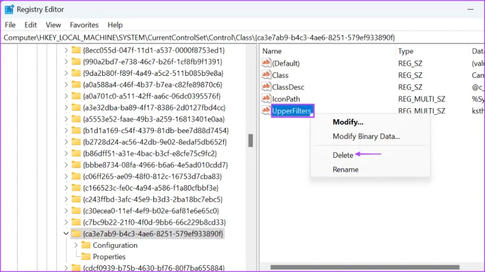Viewport: 485px width, 272px height.
Task: Select key {b86dff51-a31e-4bac-b3cf-e8cfe75c9fc2}
Action: click(150, 154)
